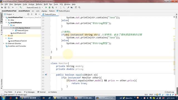Collapse the Java14FeatureTest root node

[4, 17]
